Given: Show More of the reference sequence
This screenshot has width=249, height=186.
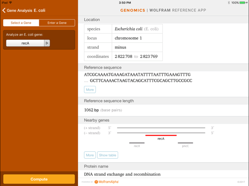Looking at the screenshot, I should (90, 89).
